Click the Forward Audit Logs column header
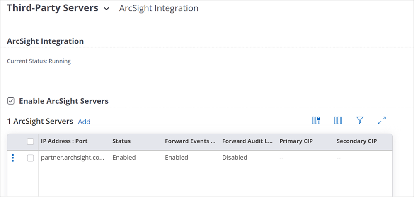414x197 pixels. pos(247,141)
